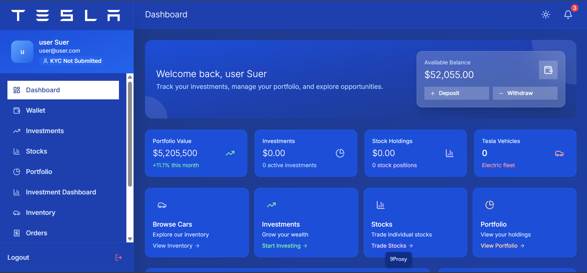Click the user avatar letter u
The height and width of the screenshot is (273, 587).
22,52
